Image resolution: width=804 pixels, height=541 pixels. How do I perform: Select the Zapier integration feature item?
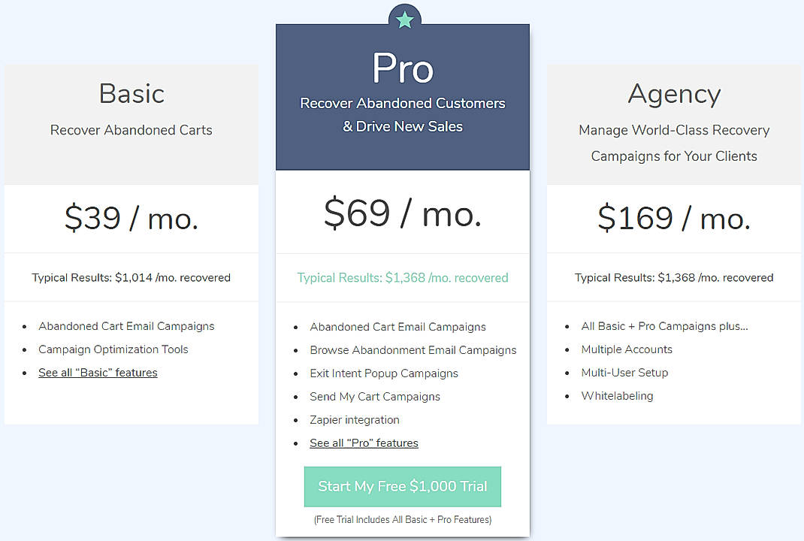point(354,420)
